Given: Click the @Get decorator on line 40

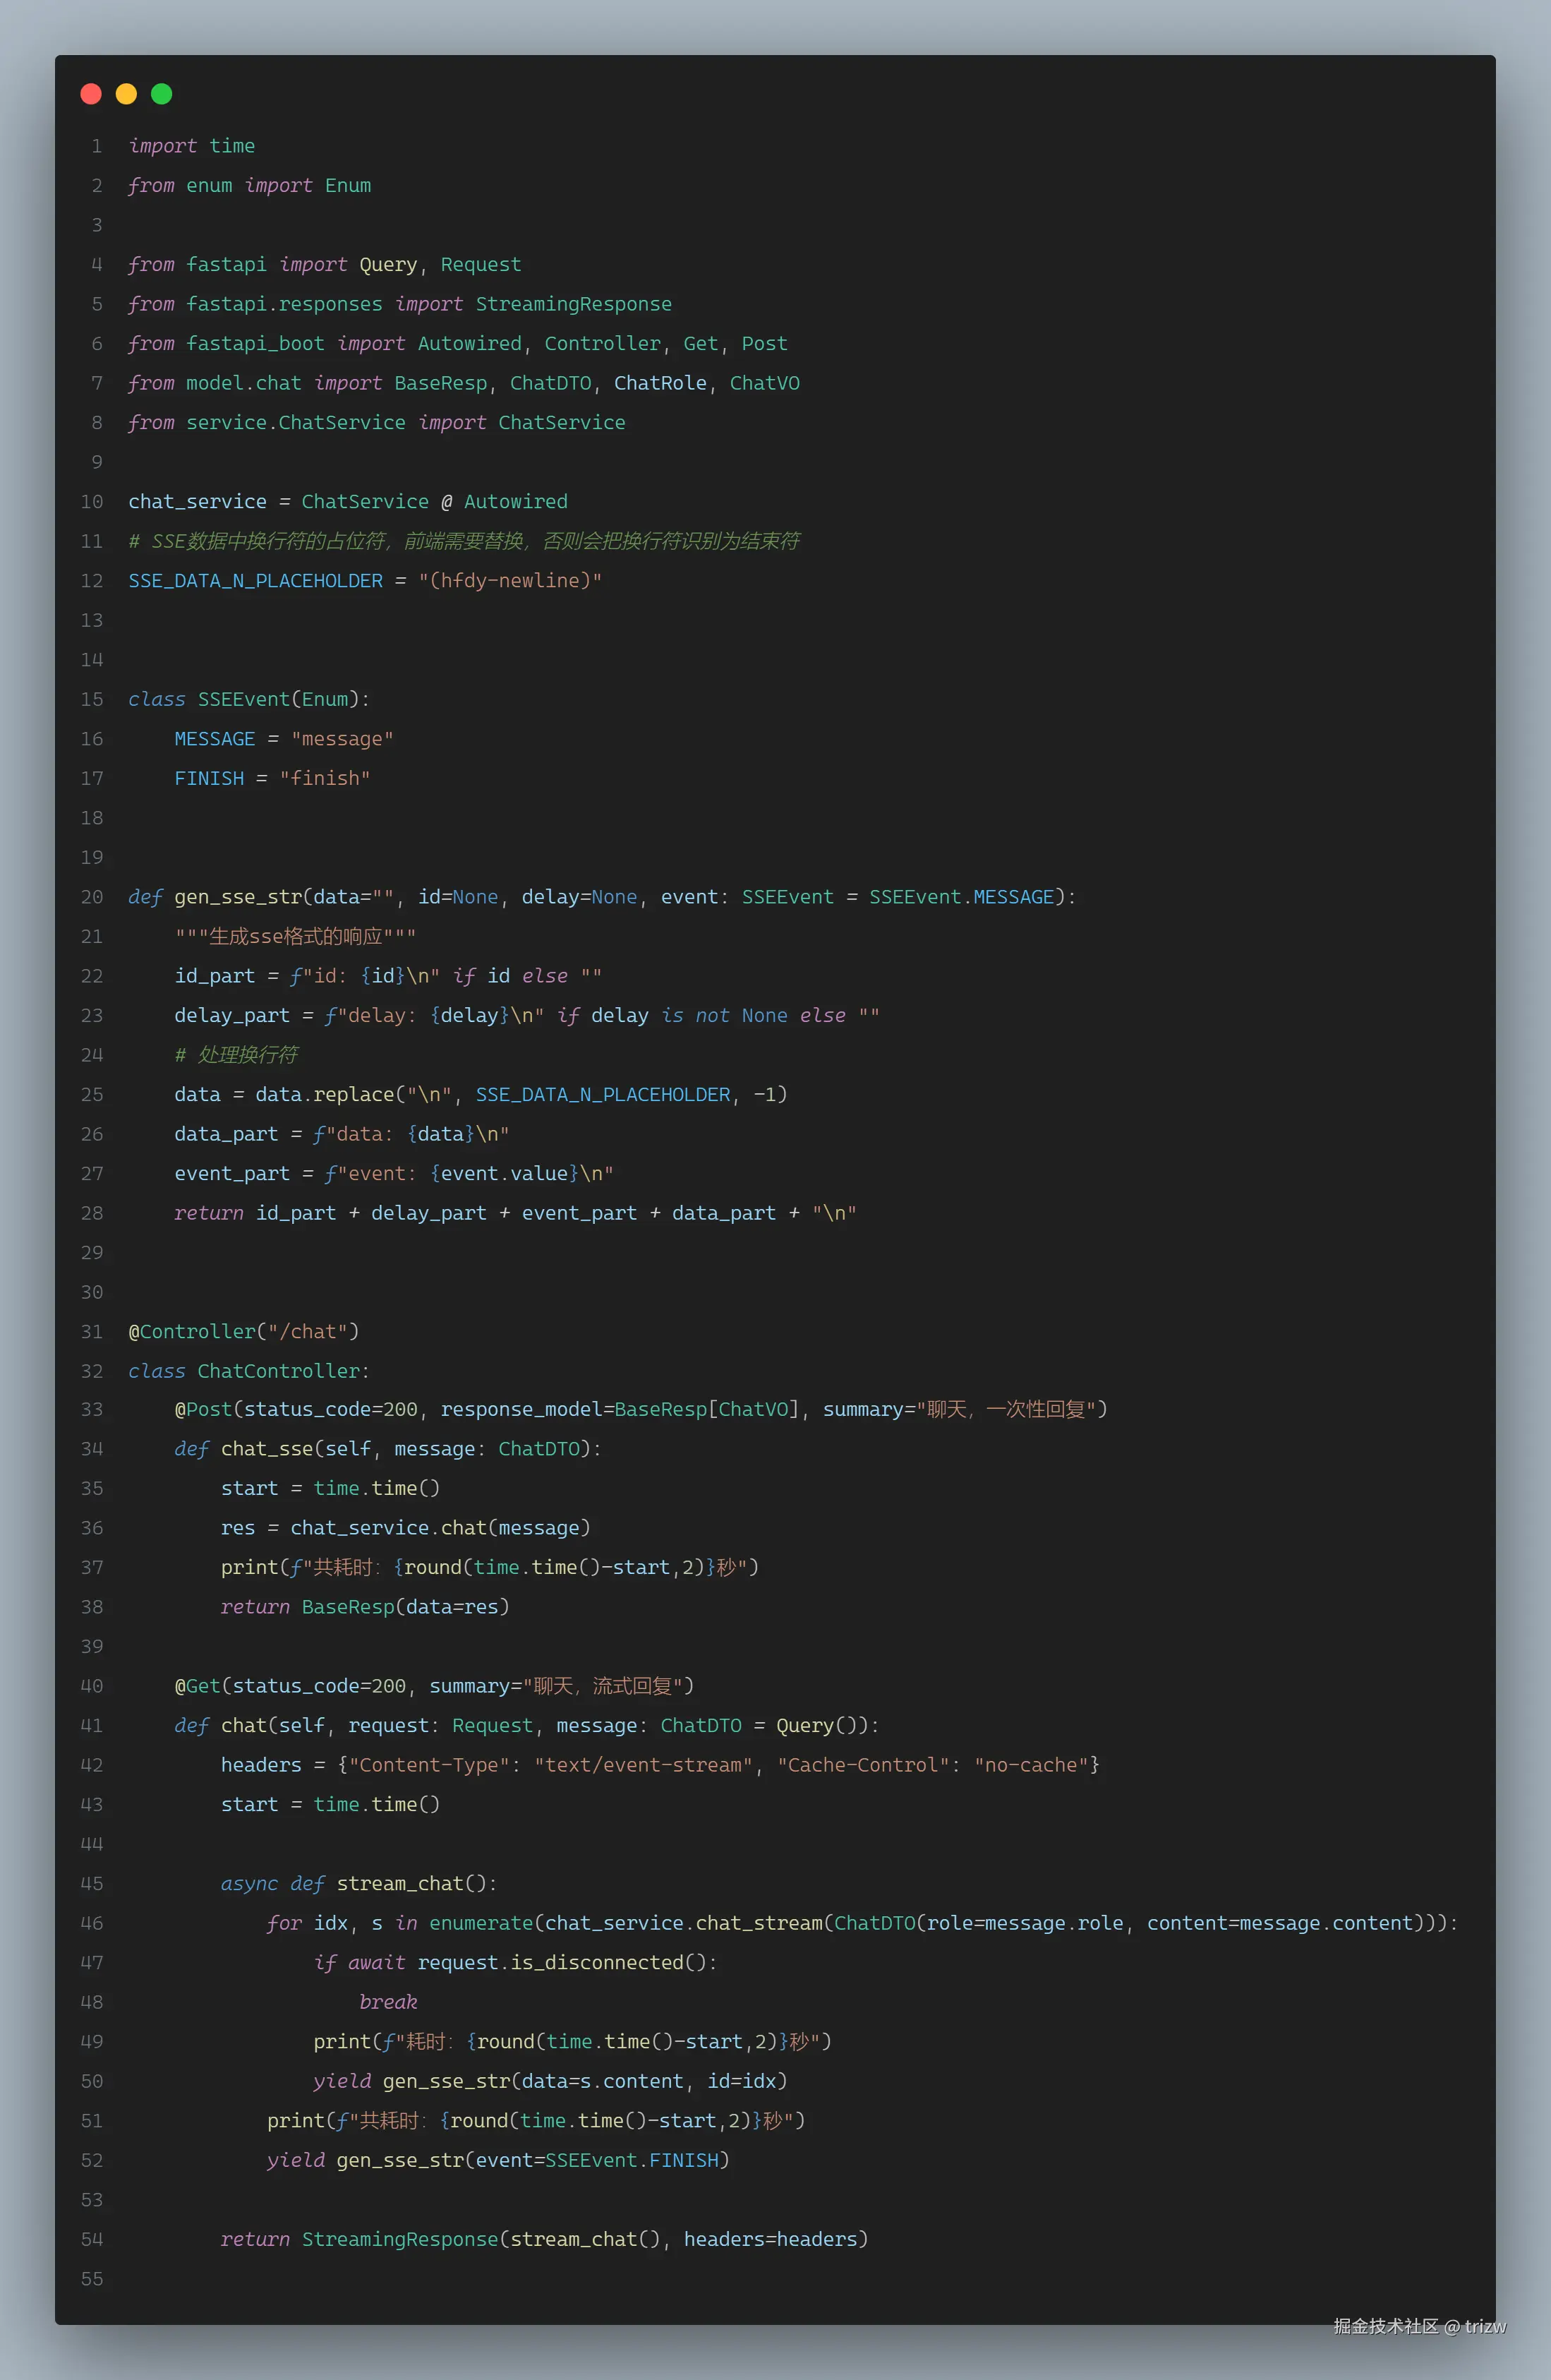Looking at the screenshot, I should (x=197, y=1686).
